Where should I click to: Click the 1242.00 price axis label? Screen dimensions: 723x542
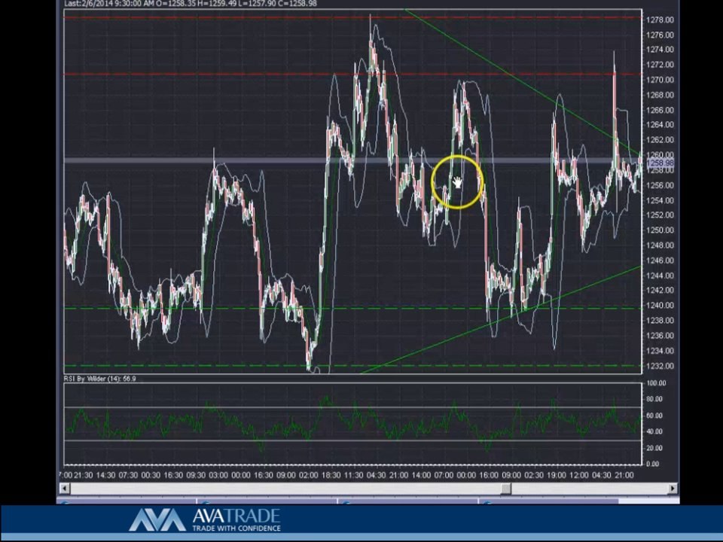tap(660, 291)
